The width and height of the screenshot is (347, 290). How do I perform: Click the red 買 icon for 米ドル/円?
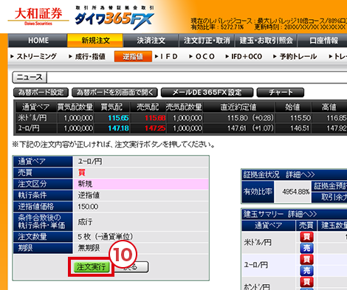(306, 237)
